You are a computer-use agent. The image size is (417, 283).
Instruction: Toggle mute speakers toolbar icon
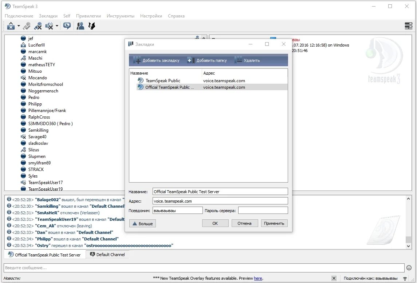point(49,26)
